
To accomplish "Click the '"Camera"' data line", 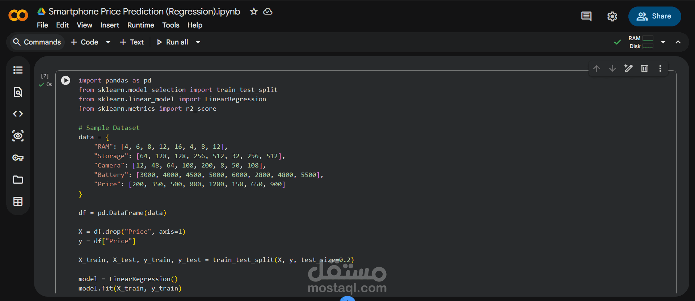I will tap(180, 165).
